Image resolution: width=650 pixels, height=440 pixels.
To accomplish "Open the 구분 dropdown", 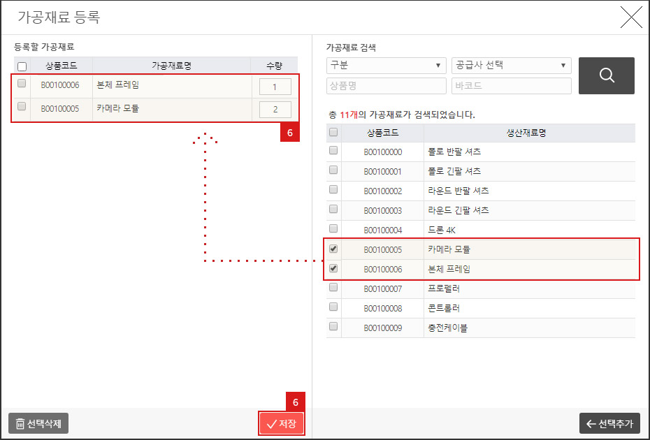I will pyautogui.click(x=385, y=64).
